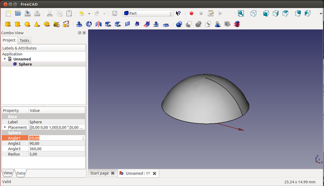Select the Extrude tool
Viewport: 324px width, 186px height.
[x=79, y=24]
